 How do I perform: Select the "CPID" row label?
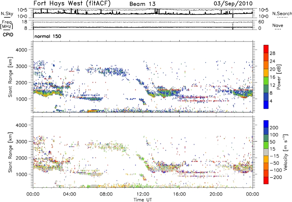click(8, 35)
